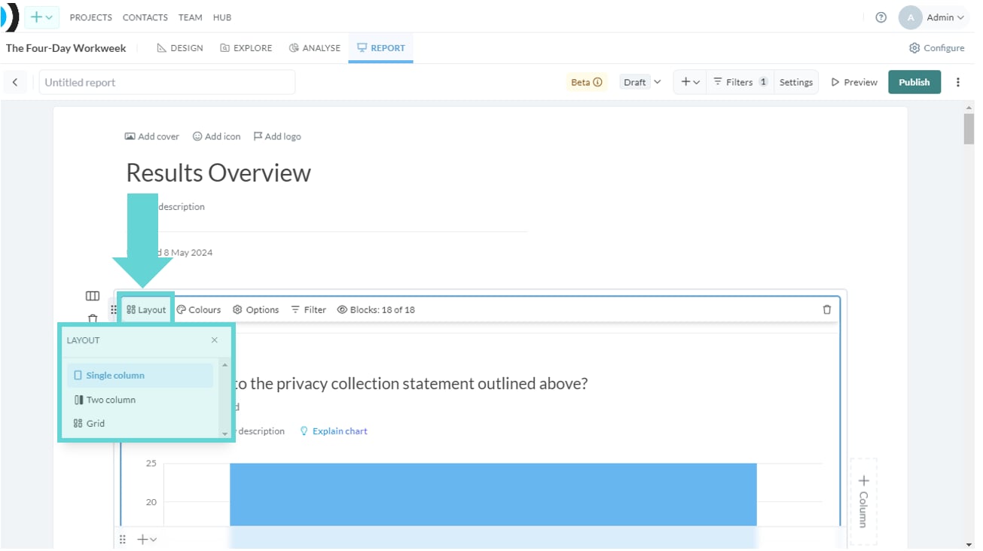Click Add logo
The image size is (983, 551).
(277, 136)
